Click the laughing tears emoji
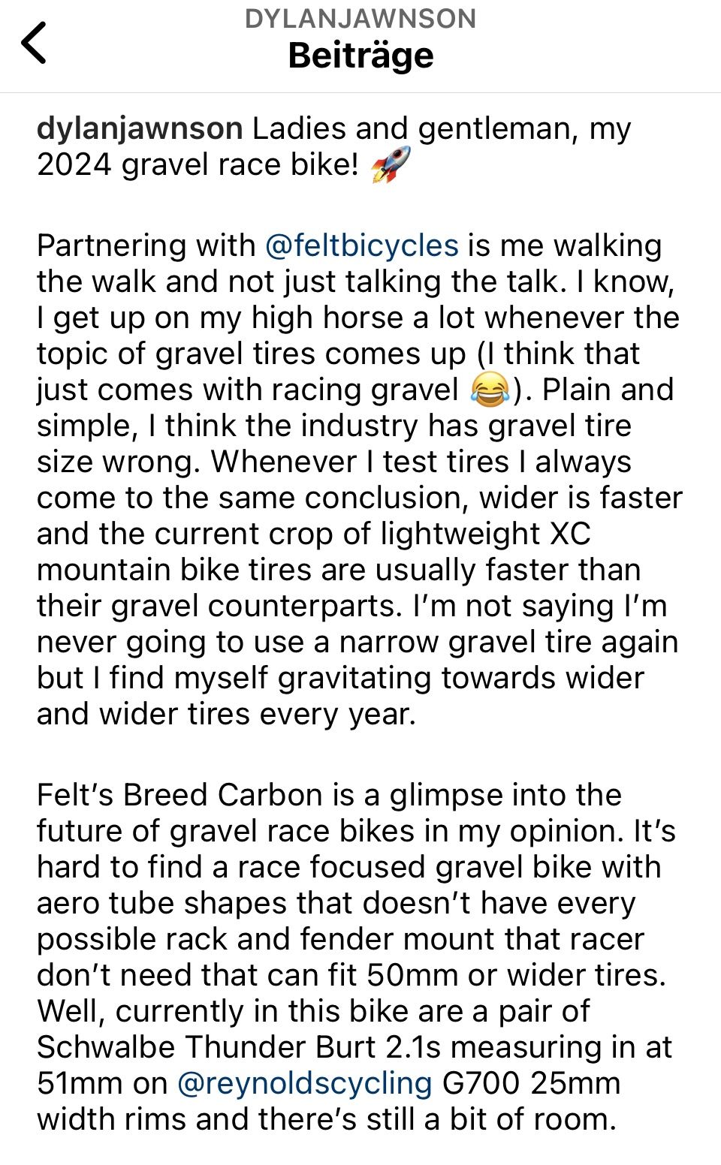721x1165 pixels. click(490, 390)
